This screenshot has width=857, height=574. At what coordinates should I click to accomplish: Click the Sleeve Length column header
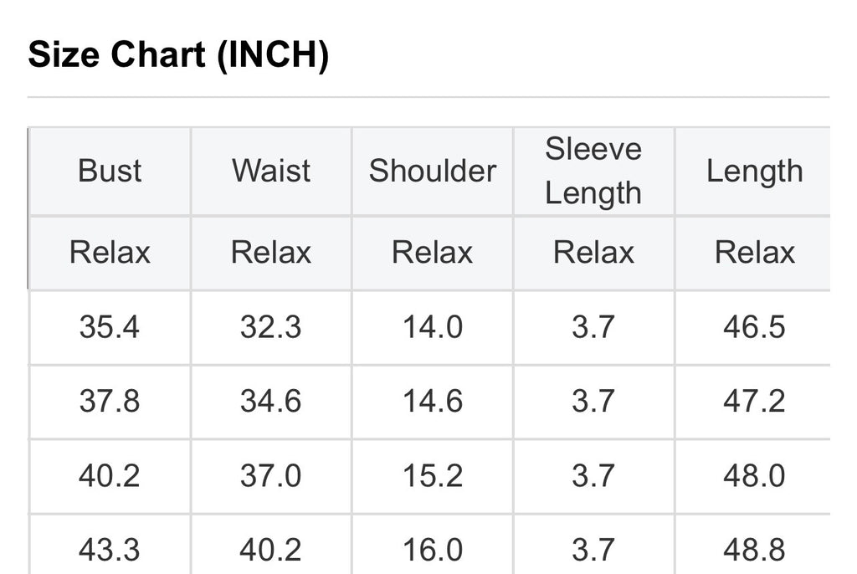coord(593,171)
